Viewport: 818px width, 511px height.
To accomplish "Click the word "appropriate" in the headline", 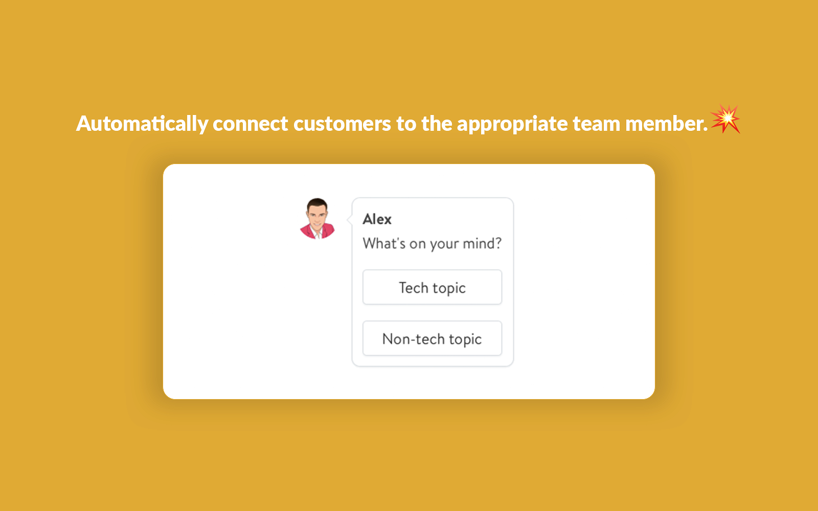I will tap(512, 124).
